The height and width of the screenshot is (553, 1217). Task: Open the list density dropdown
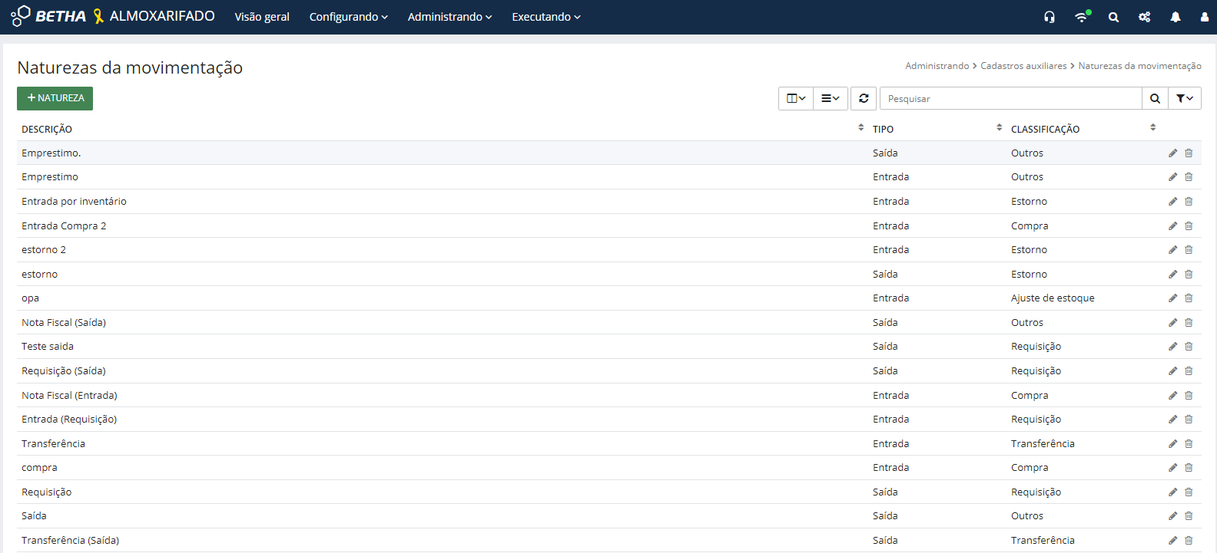tap(831, 98)
